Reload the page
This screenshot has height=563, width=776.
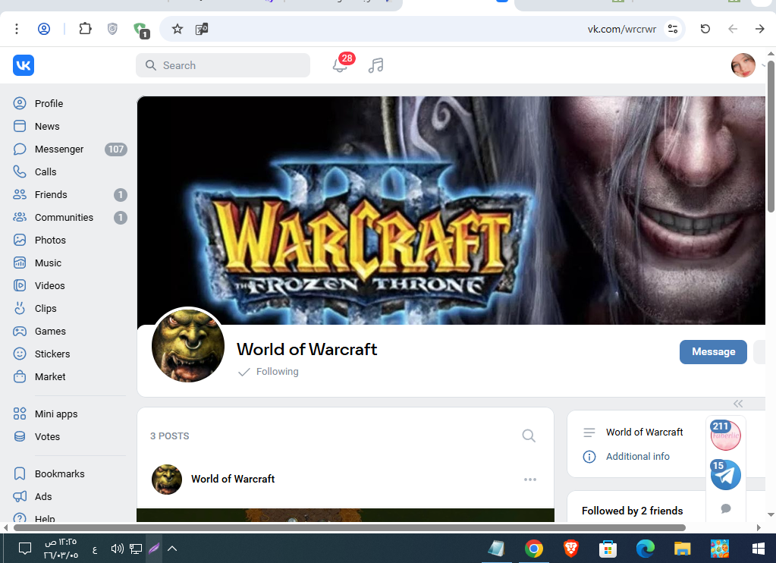(x=705, y=30)
